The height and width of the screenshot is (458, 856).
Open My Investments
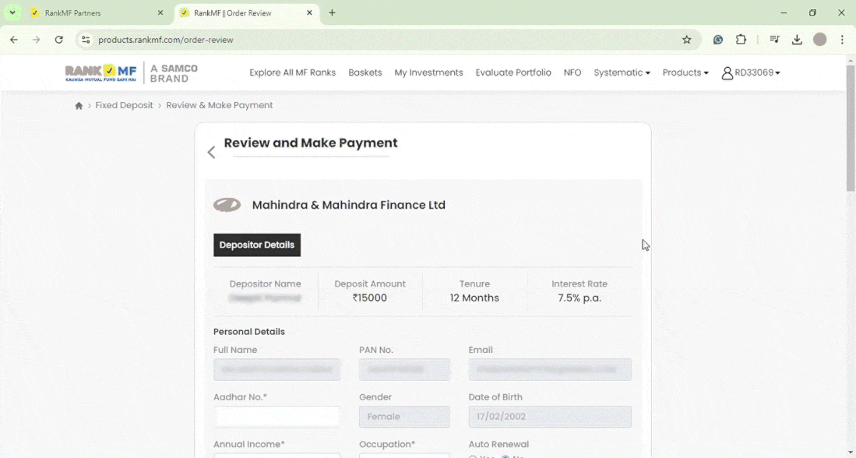(x=428, y=72)
